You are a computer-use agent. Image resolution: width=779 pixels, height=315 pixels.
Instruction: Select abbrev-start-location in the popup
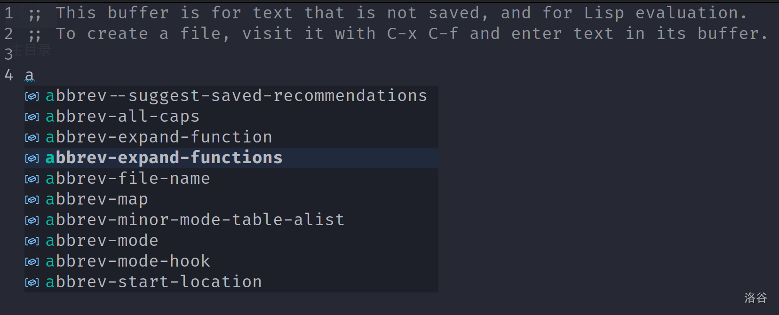pos(153,282)
